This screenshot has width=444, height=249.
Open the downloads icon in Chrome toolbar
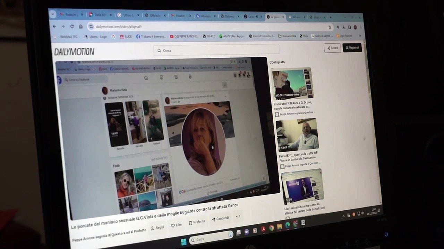click(343, 27)
